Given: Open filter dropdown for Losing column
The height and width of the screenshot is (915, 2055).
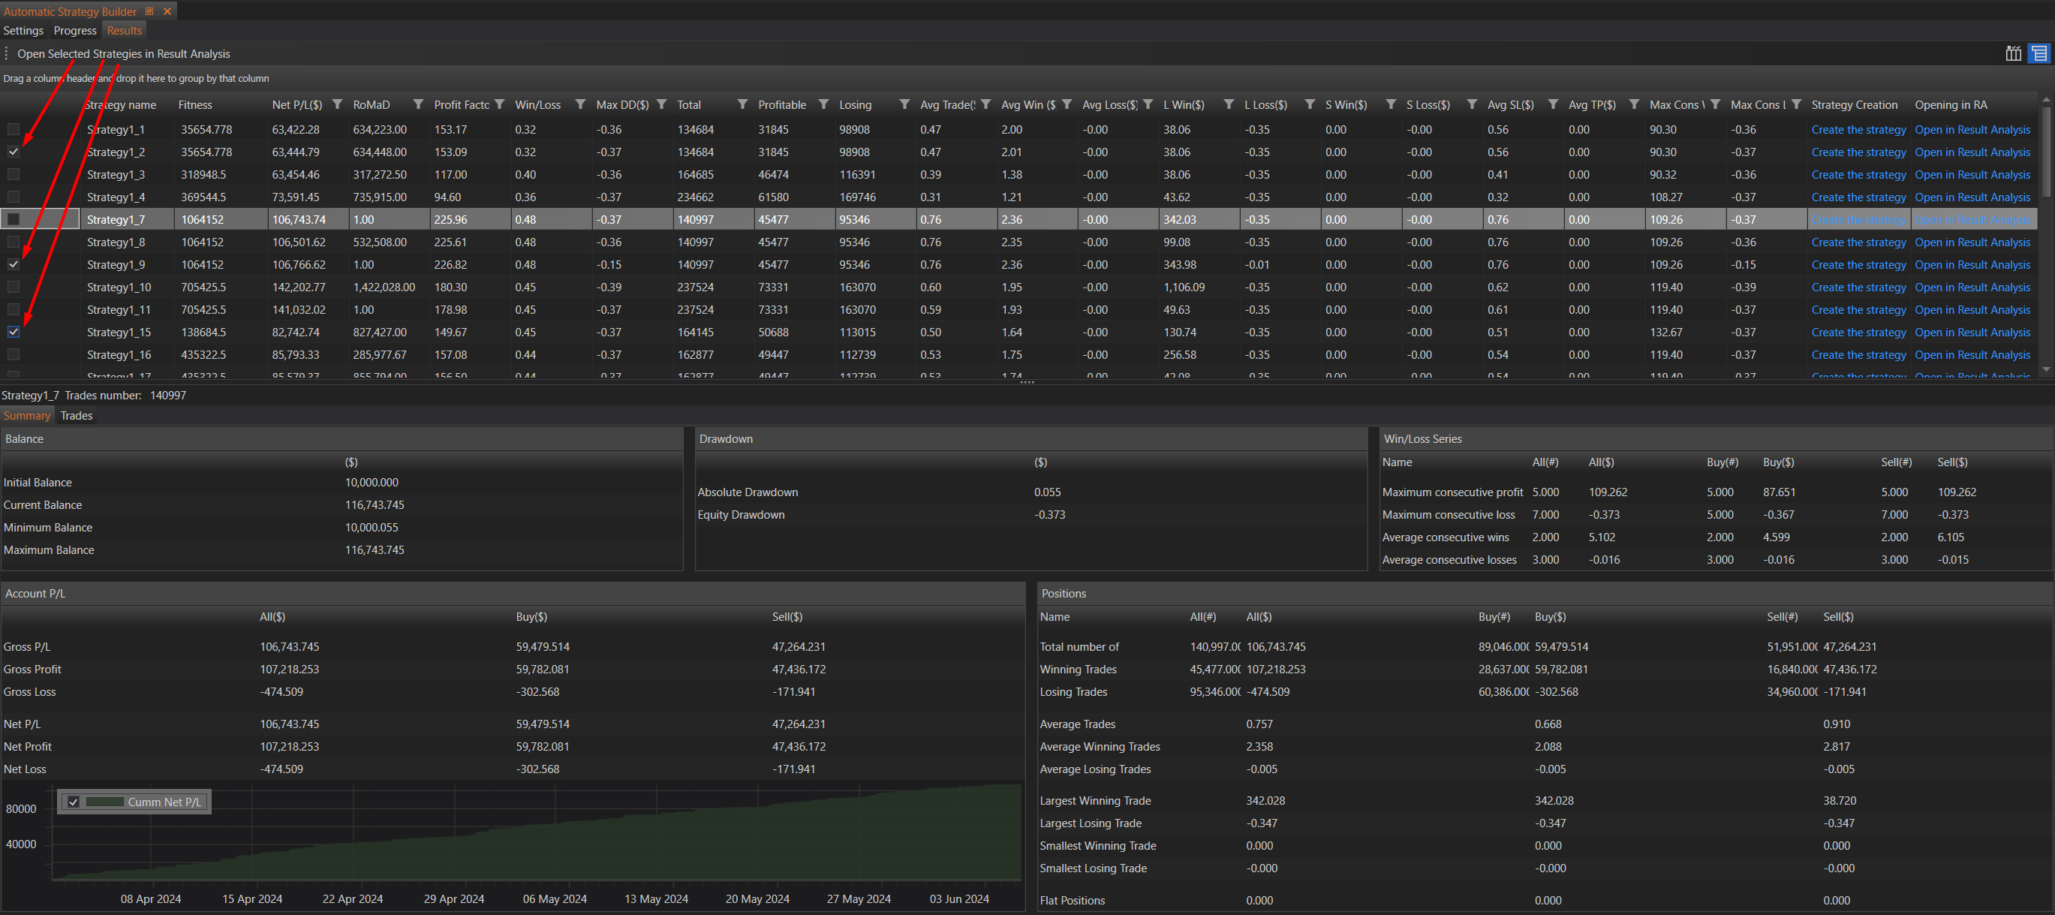Looking at the screenshot, I should coord(904,104).
